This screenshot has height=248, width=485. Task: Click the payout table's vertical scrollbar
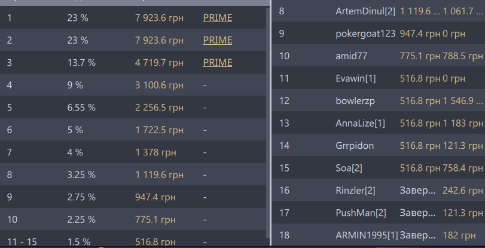267,120
